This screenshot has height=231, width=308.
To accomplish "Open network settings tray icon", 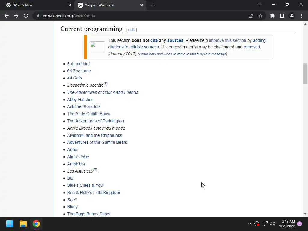I will [265, 224].
